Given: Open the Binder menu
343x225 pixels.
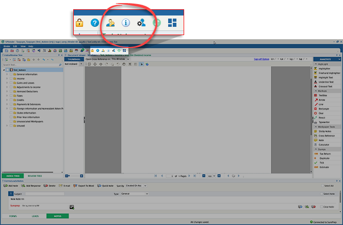Looking at the screenshot, I should (7, 46).
